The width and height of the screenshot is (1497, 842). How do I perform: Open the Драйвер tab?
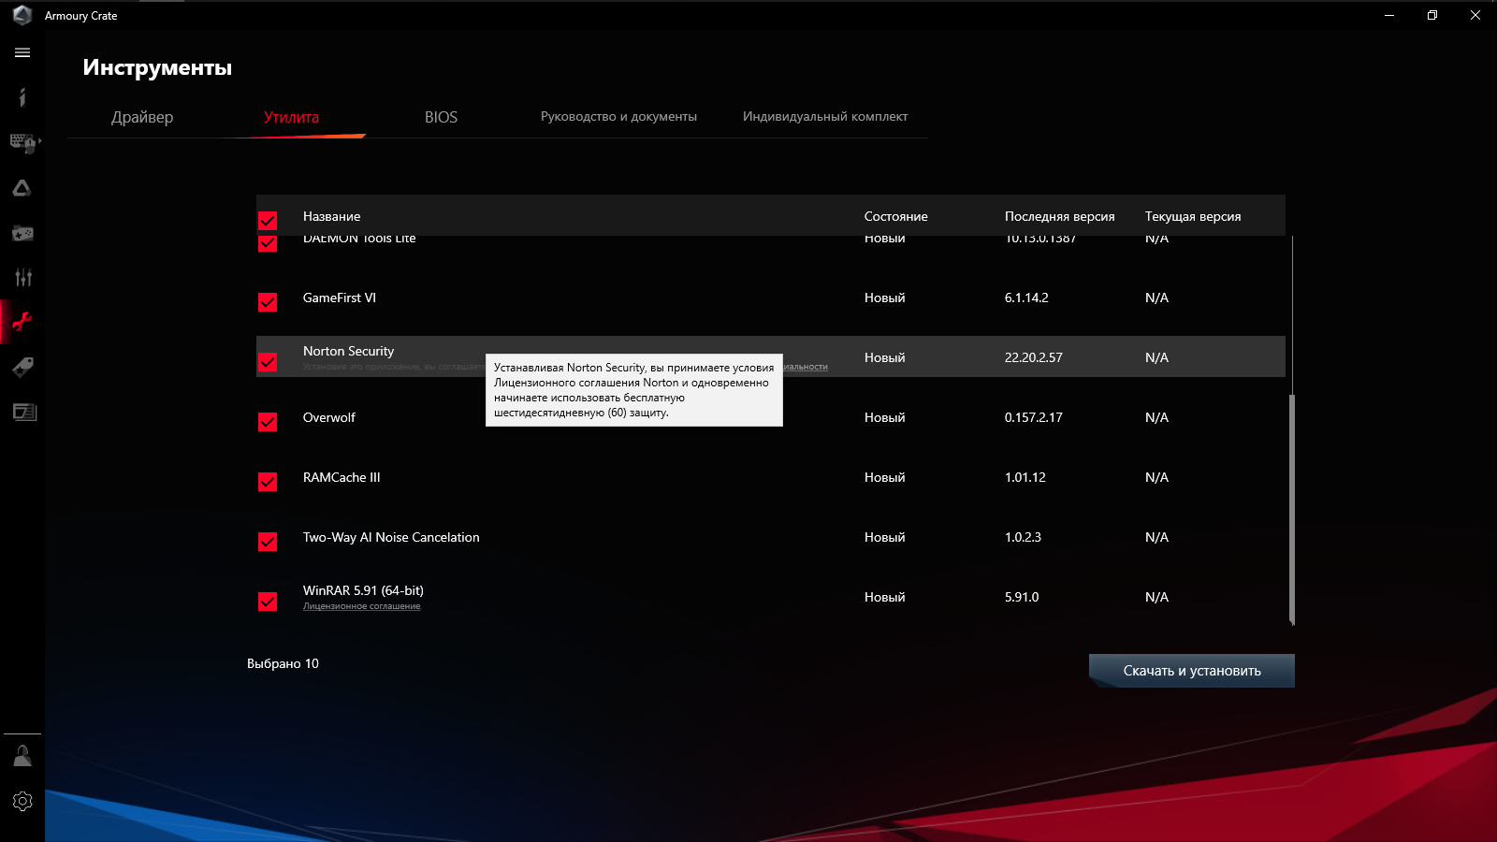point(142,117)
